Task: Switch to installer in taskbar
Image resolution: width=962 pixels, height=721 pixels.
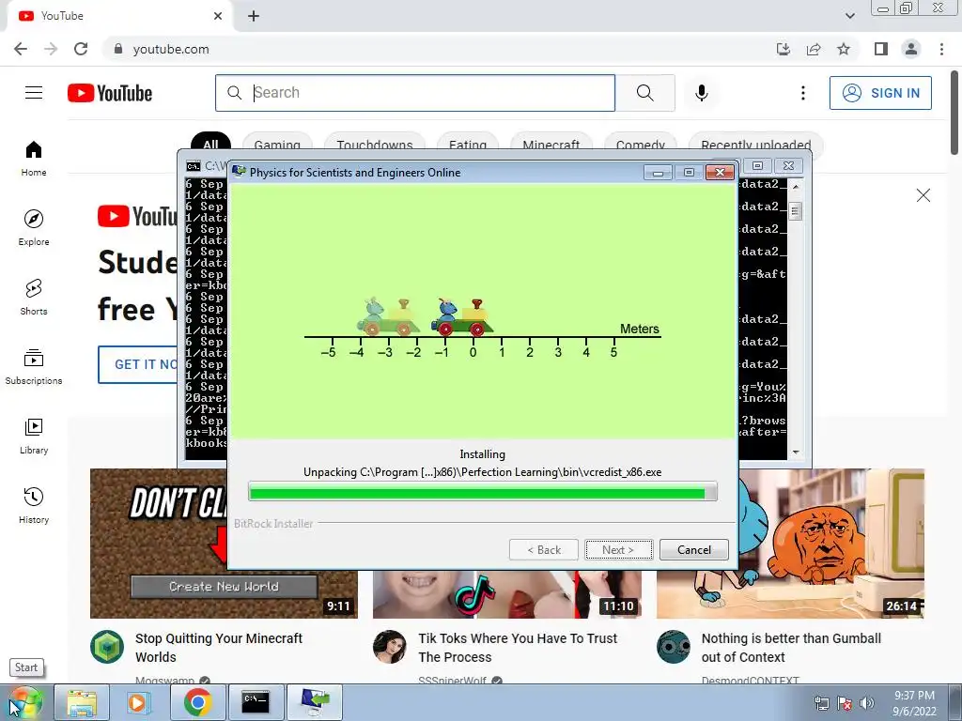Action: (x=314, y=702)
